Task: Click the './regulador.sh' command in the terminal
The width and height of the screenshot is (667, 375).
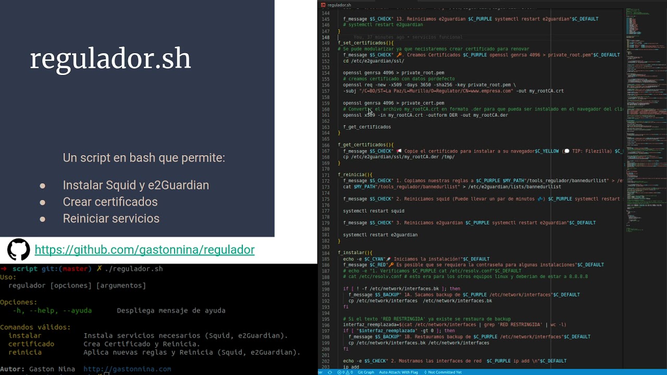Action: pyautogui.click(x=134, y=269)
